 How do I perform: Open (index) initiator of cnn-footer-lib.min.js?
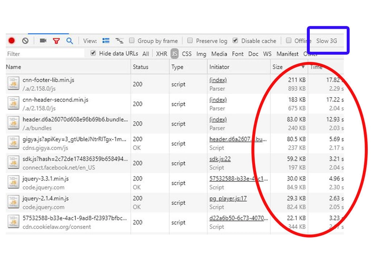tap(218, 80)
